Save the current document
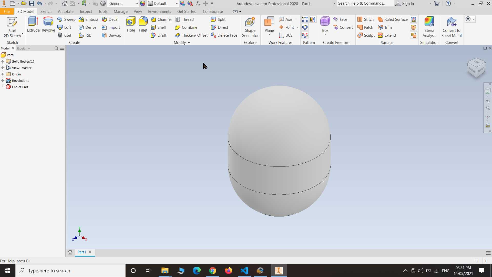 32,4
